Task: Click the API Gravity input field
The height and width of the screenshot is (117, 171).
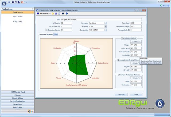Action: pyautogui.click(x=67, y=23)
